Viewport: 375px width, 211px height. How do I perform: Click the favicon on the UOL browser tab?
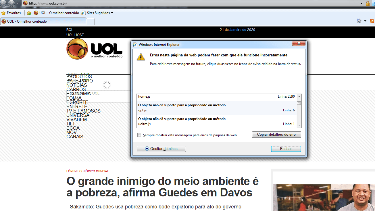pyautogui.click(x=4, y=21)
